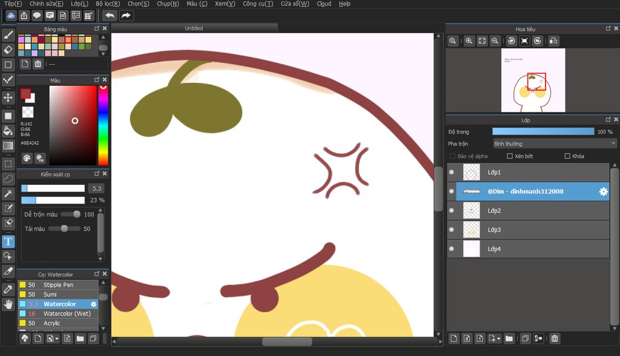This screenshot has height=356, width=620.
Task: Open the Xem menu
Action: click(x=225, y=4)
